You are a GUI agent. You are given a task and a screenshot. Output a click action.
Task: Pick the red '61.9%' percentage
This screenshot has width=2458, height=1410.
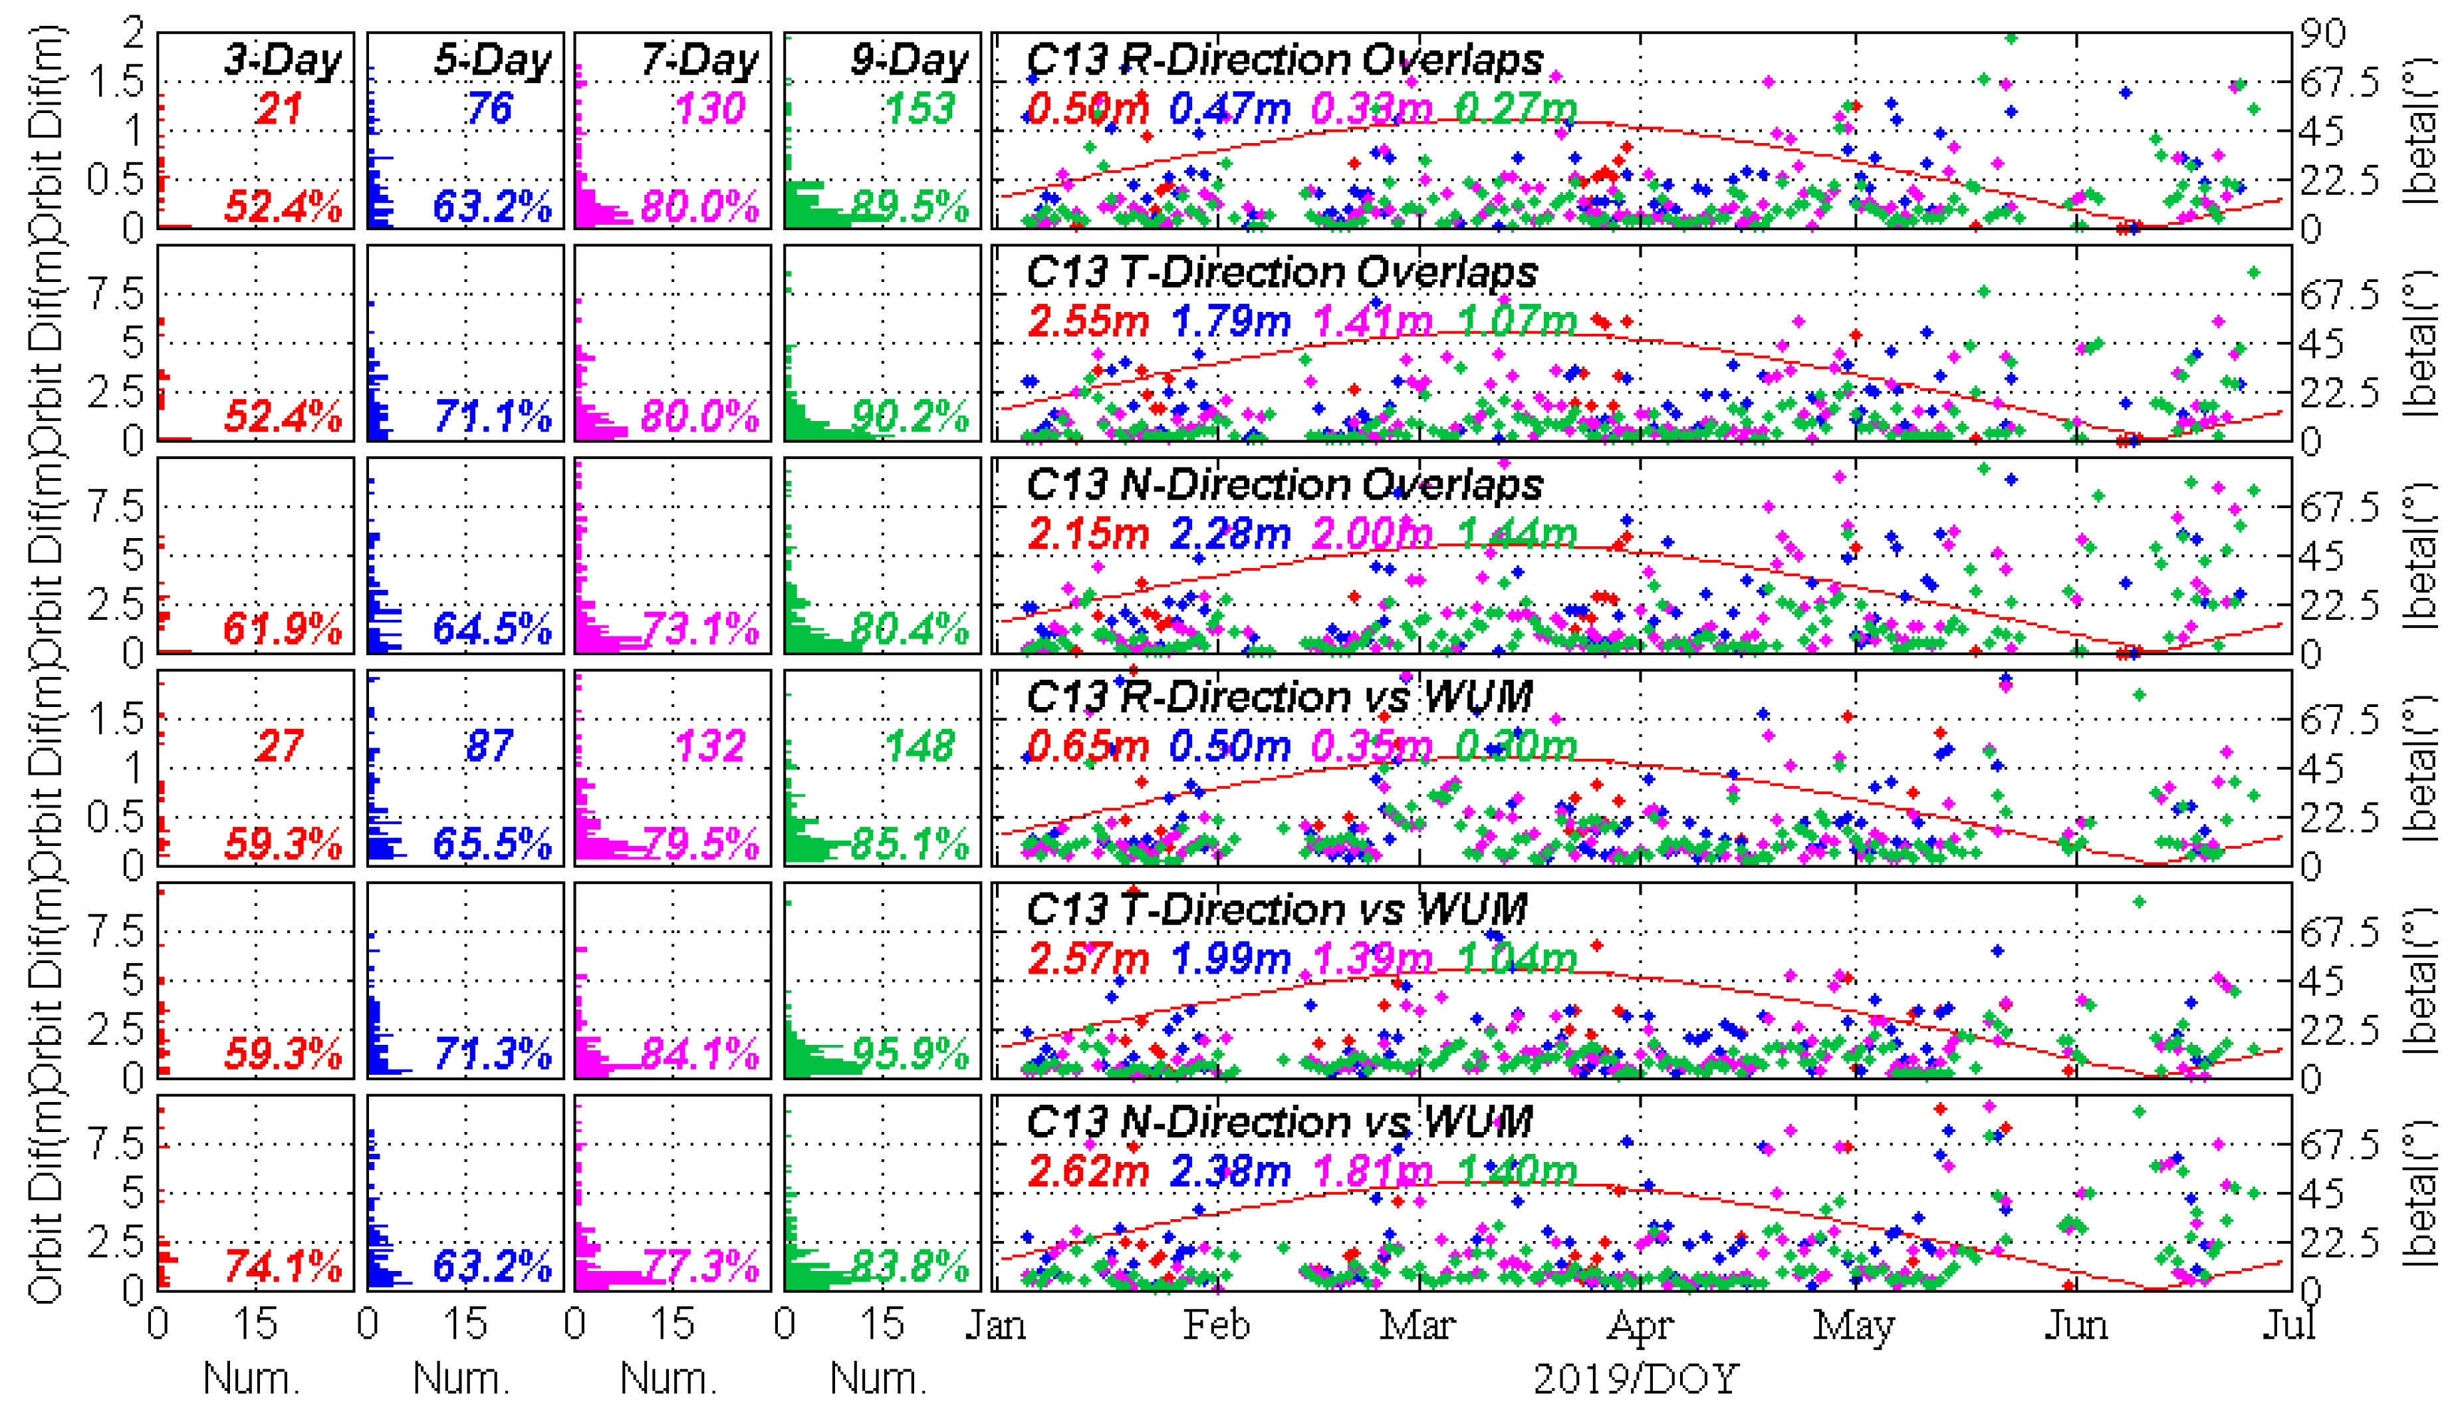click(283, 629)
